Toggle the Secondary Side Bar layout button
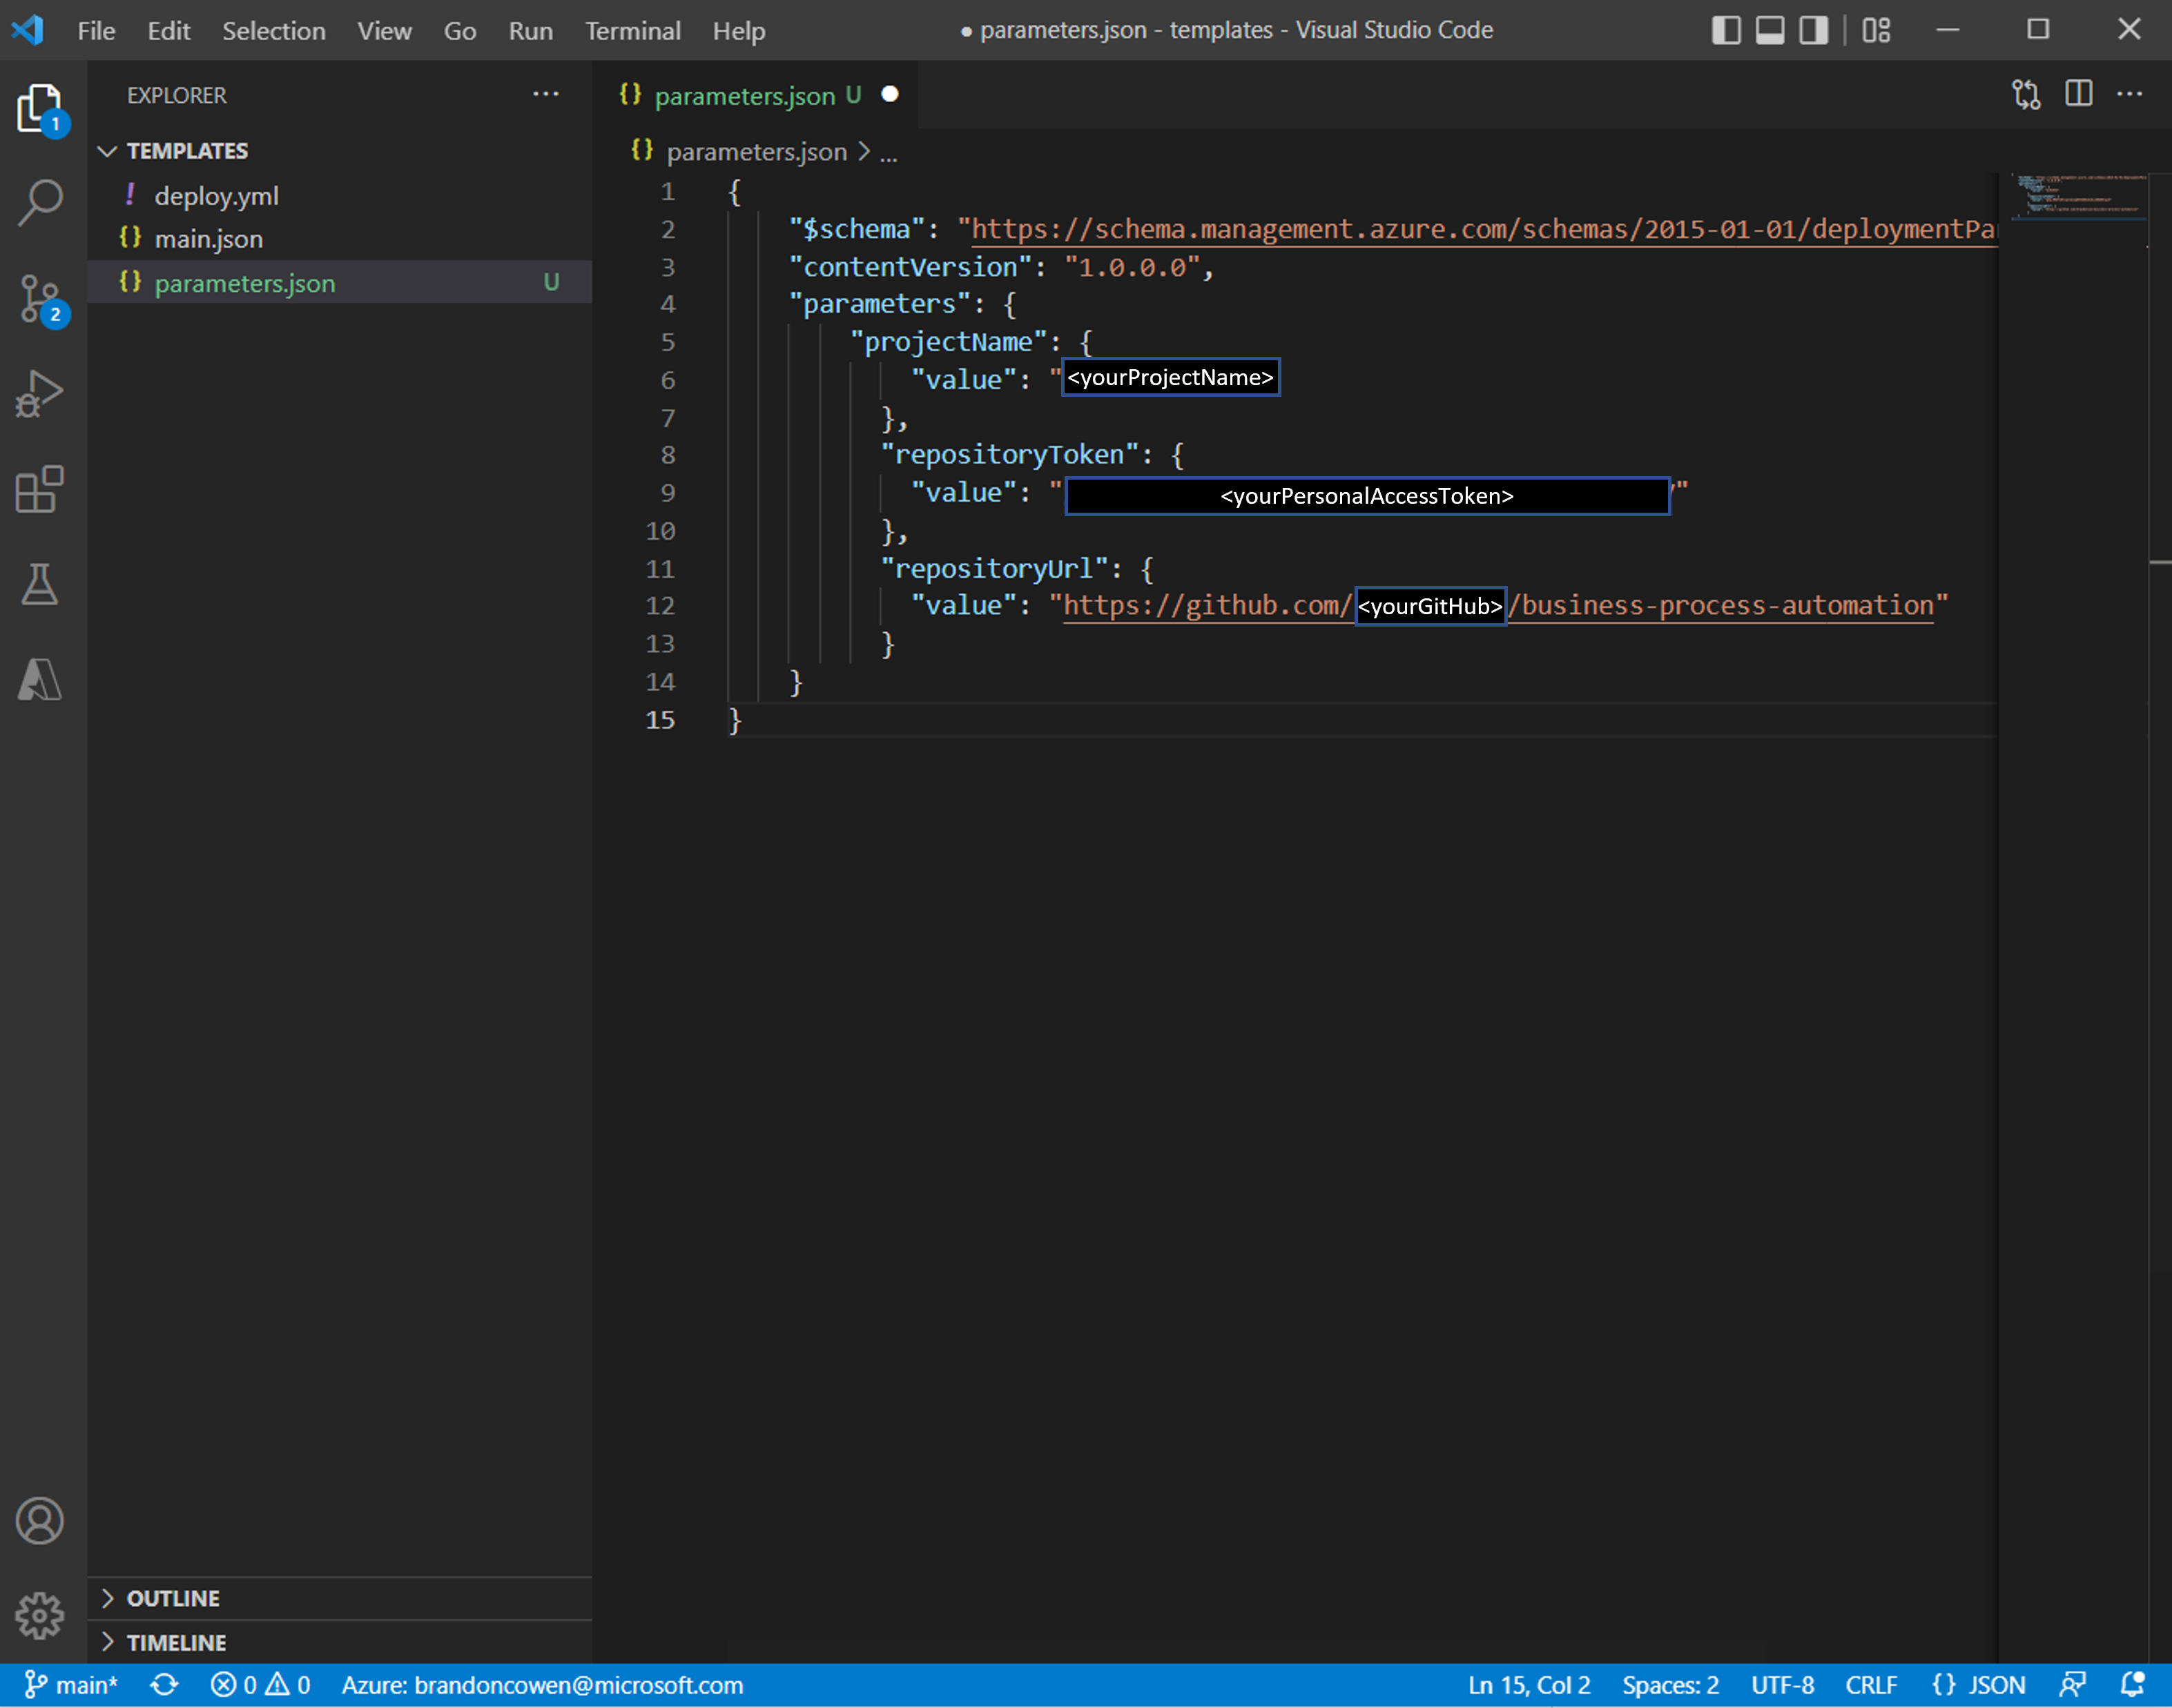Screen dimensions: 2172x1708 1814,30
